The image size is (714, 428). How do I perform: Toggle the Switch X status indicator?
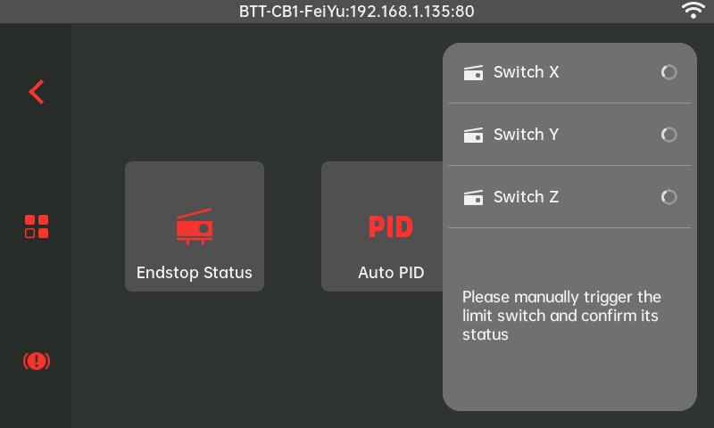(668, 72)
